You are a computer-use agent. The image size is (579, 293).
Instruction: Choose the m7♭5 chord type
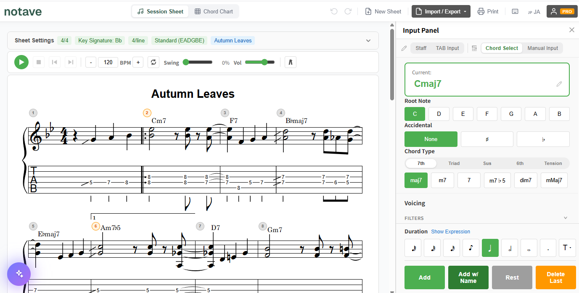coord(497,180)
